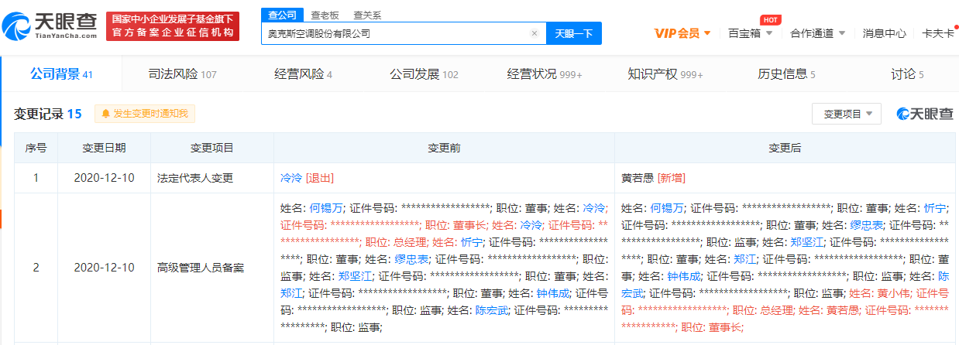
Task: Click the 天眼一下 search button
Action: pyautogui.click(x=574, y=33)
